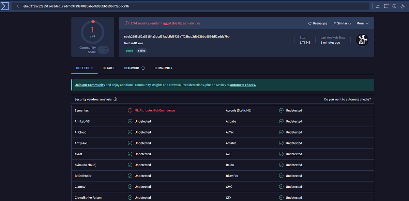This screenshot has width=409, height=201.
Task: Click the Reanalyze button
Action: click(x=318, y=23)
